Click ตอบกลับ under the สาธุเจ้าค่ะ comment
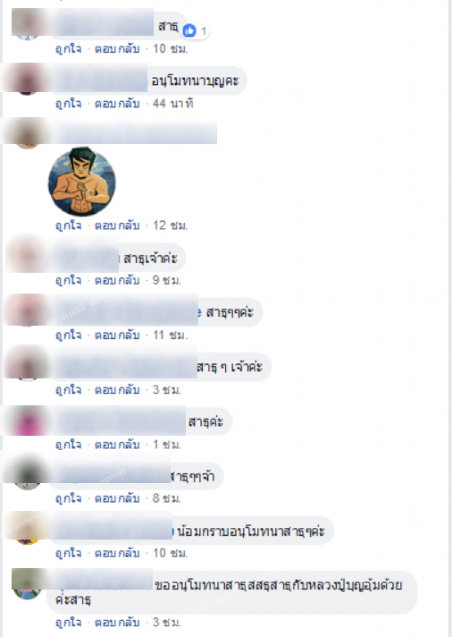Viewport: 452px width, 637px height. click(117, 280)
